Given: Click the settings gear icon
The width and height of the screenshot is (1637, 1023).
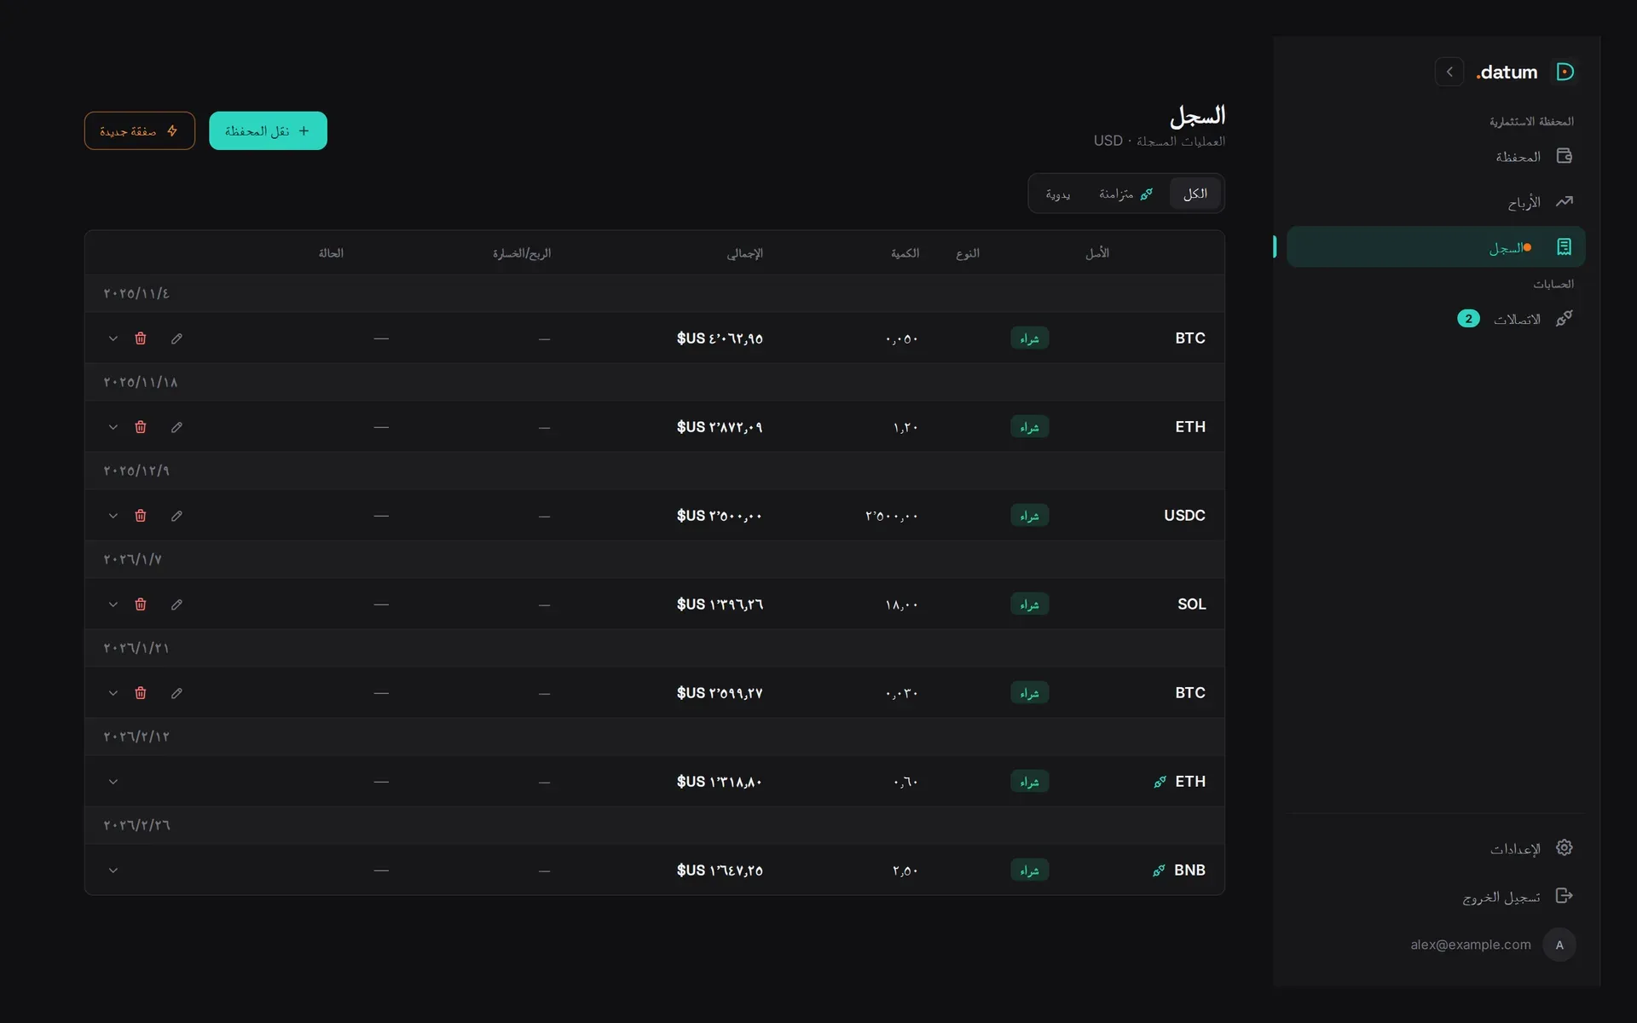Looking at the screenshot, I should (x=1564, y=847).
